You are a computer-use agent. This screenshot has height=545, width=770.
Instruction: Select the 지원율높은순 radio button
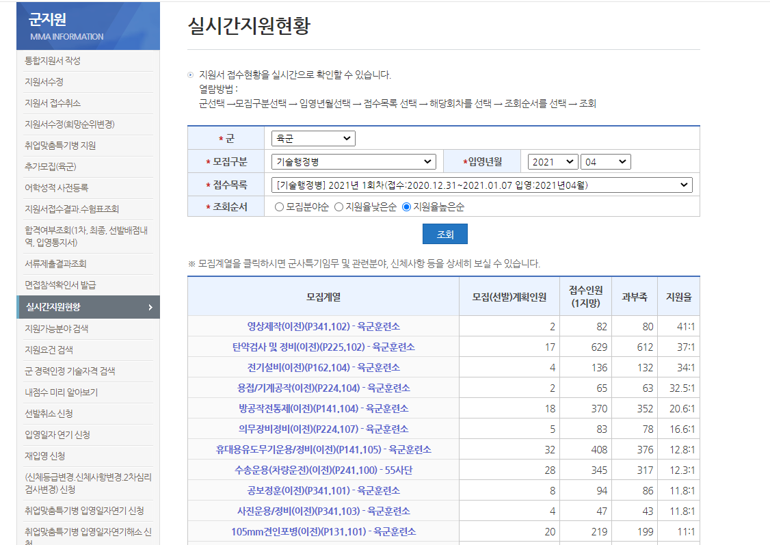tap(406, 207)
